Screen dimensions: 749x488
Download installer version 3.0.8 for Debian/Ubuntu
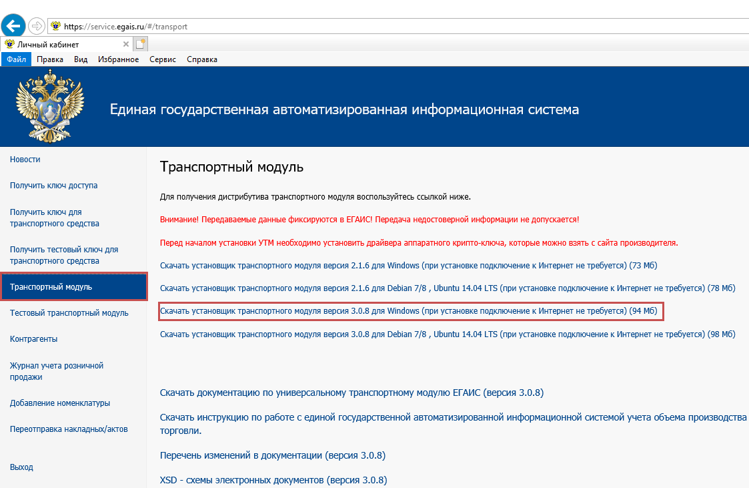pyautogui.click(x=448, y=334)
